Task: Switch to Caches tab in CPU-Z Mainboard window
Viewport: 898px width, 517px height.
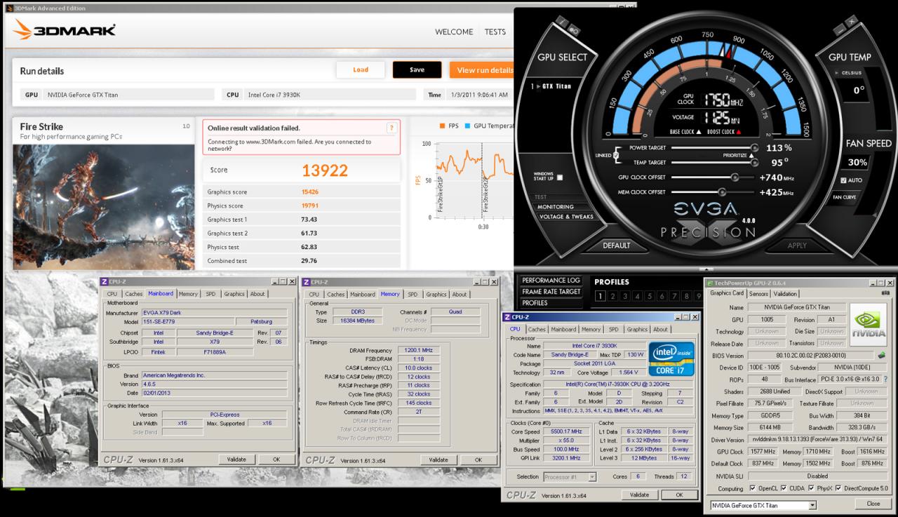Action: pos(133,294)
